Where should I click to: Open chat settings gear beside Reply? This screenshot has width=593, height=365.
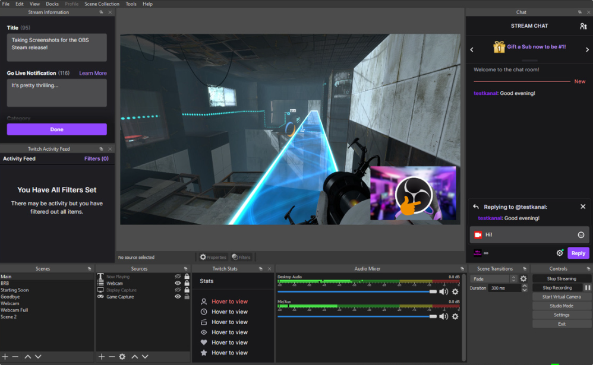(560, 253)
